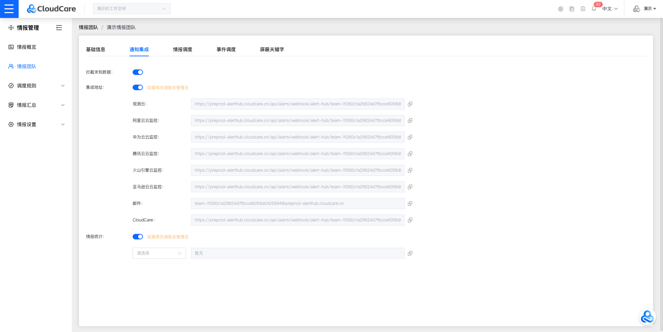Open 情报概览 in the sidebar
The image size is (663, 332).
(27, 47)
